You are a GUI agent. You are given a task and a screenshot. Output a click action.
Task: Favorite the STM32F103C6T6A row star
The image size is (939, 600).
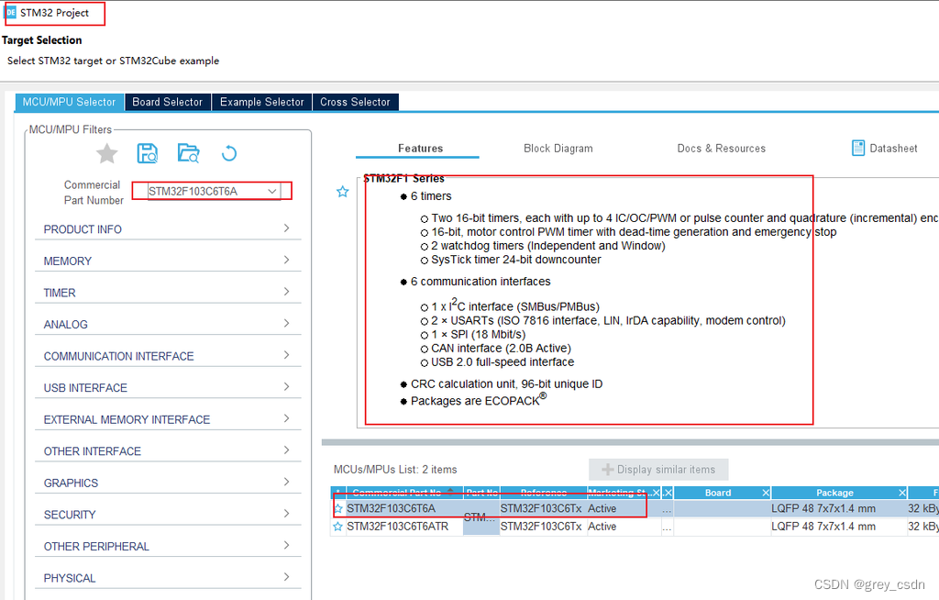click(338, 509)
